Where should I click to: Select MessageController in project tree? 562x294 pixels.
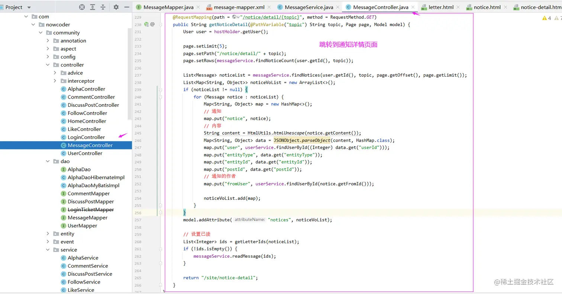pos(90,145)
